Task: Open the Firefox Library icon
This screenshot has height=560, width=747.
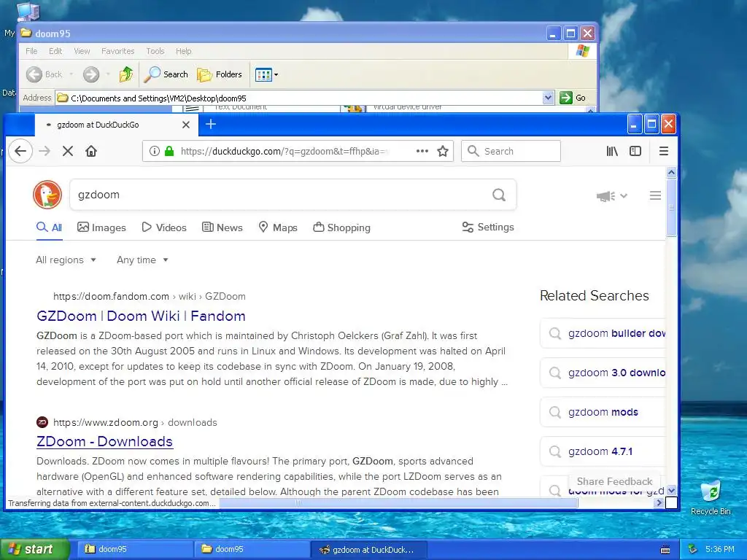Action: 612,152
